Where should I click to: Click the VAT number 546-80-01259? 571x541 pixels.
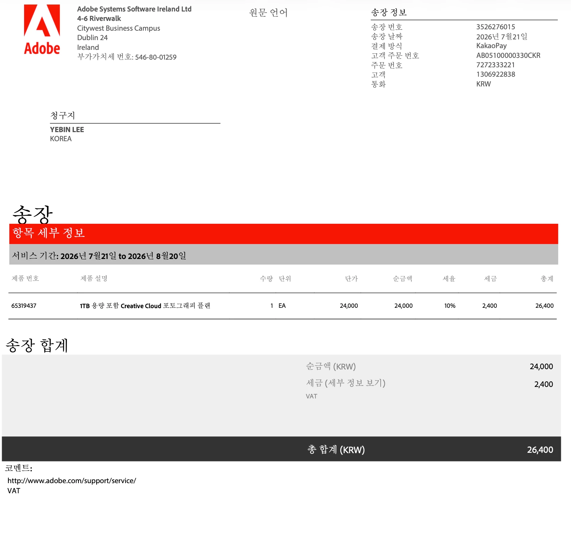coord(156,57)
